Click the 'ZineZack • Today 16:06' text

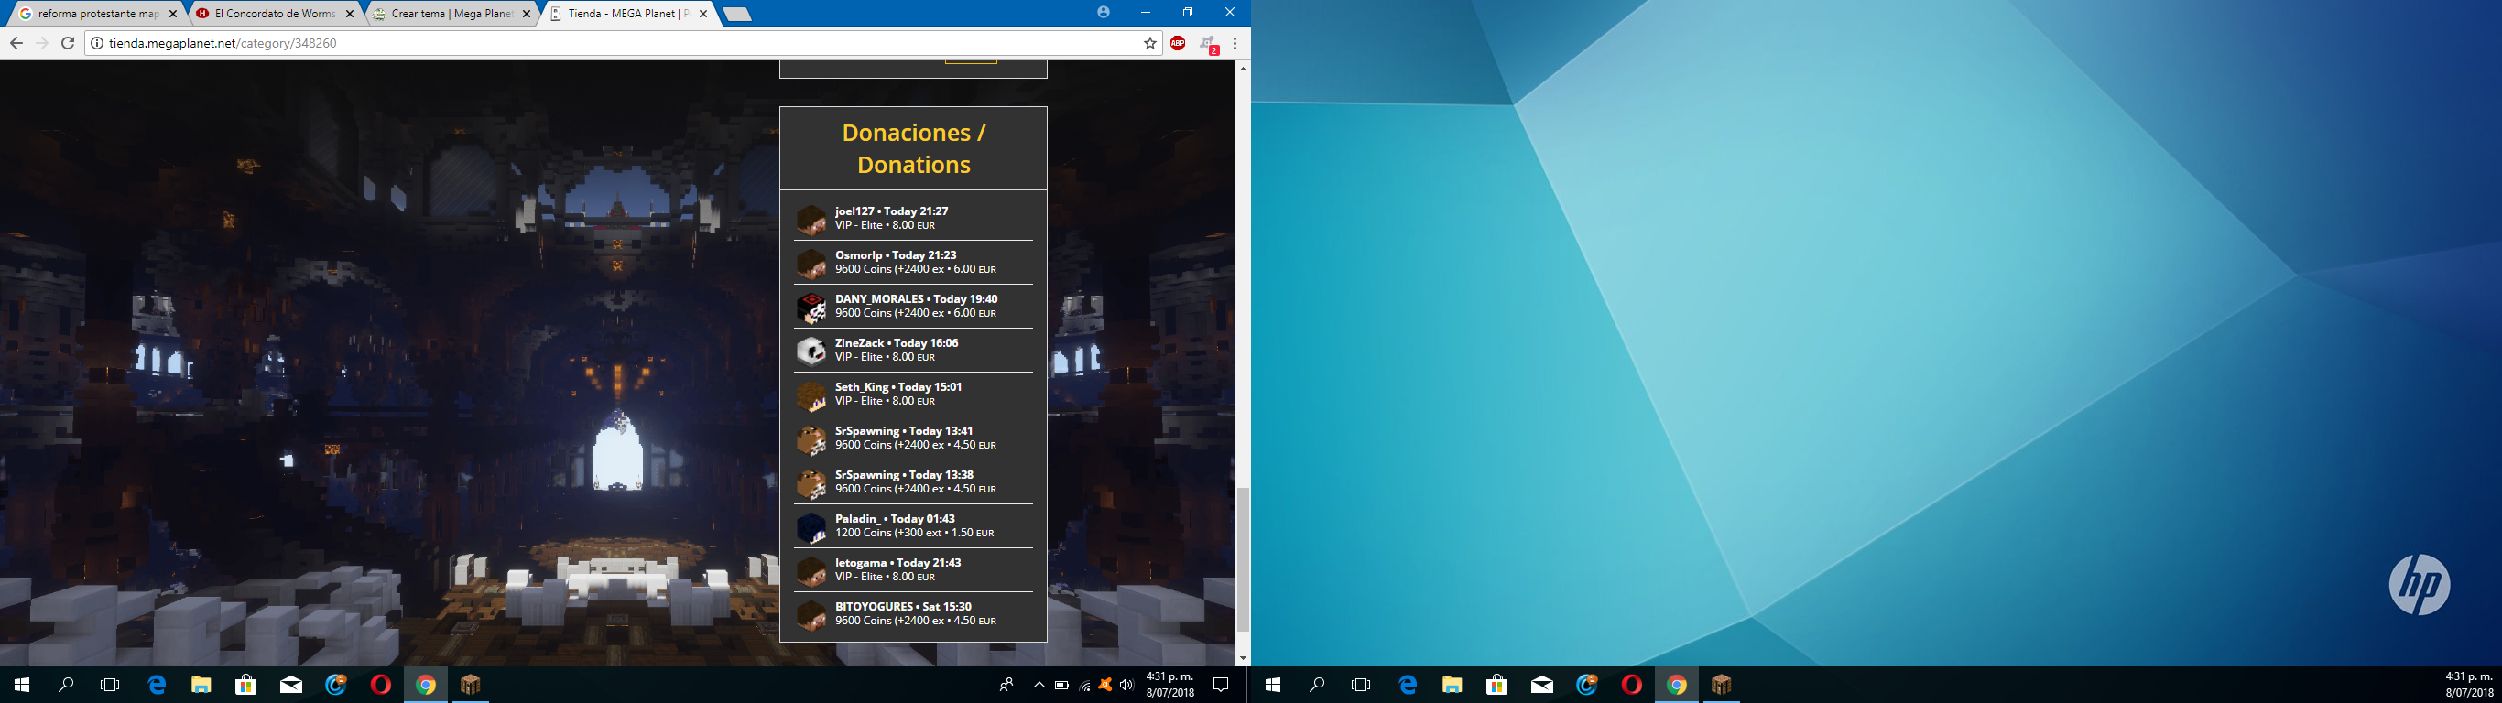[897, 342]
